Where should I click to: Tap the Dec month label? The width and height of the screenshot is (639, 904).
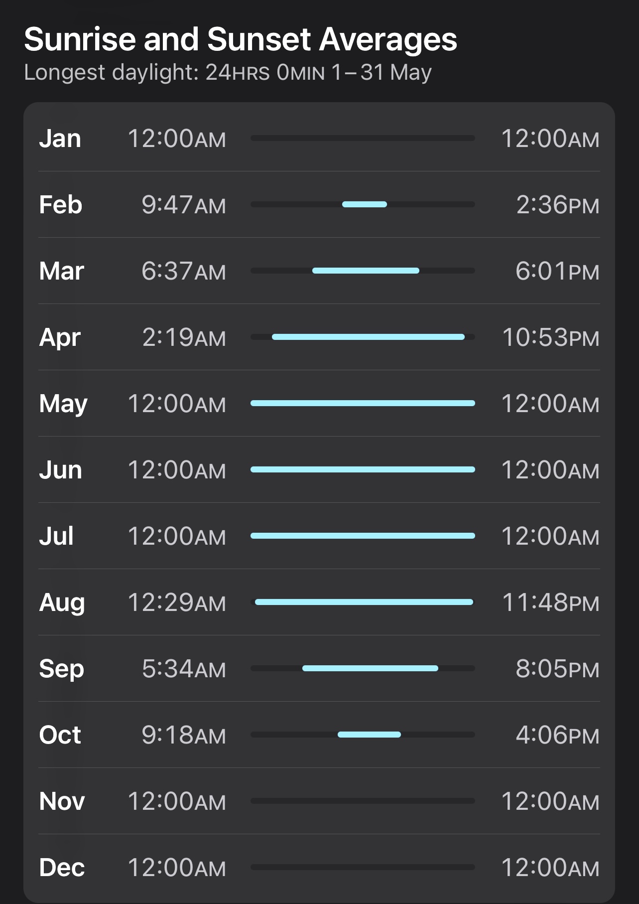click(x=62, y=868)
